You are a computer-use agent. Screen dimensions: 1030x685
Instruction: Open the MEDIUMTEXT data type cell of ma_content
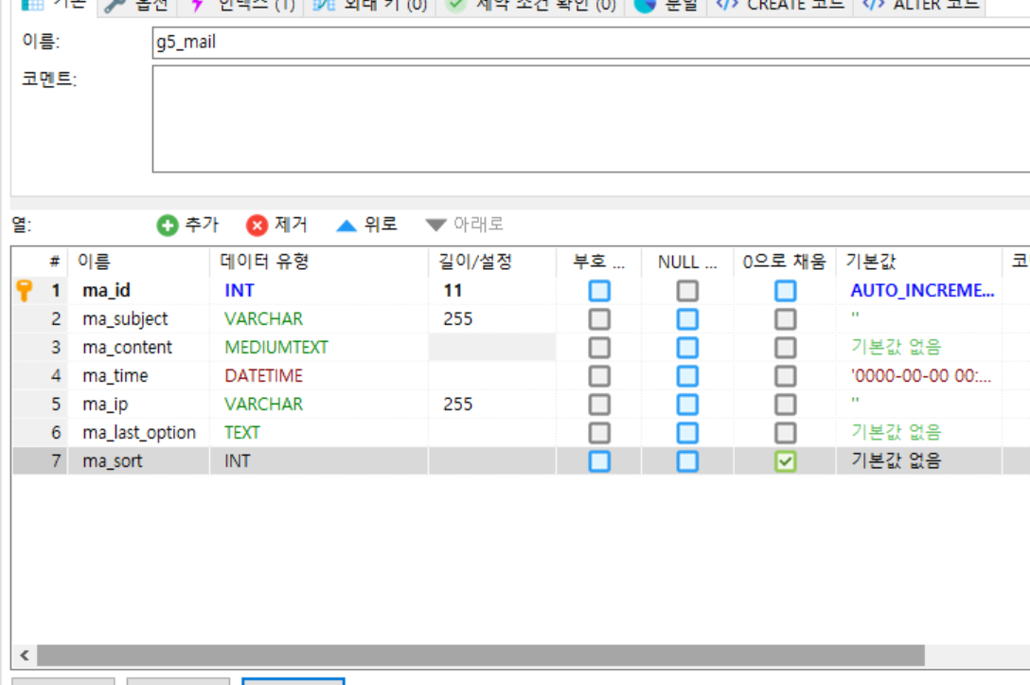click(276, 348)
